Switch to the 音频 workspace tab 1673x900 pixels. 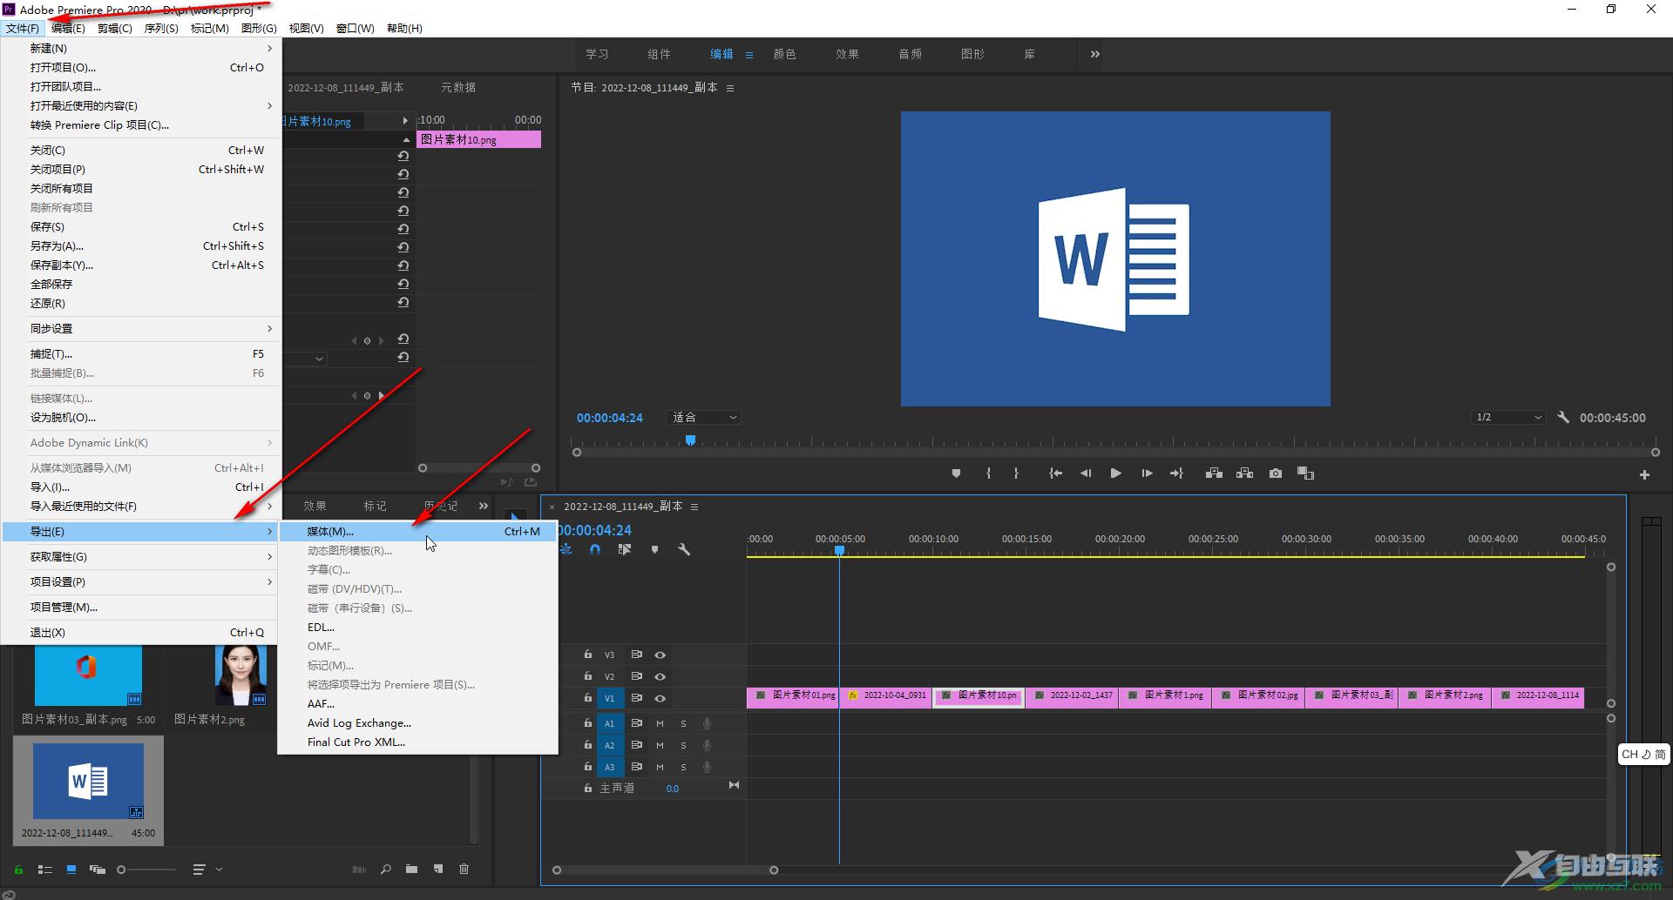(910, 54)
